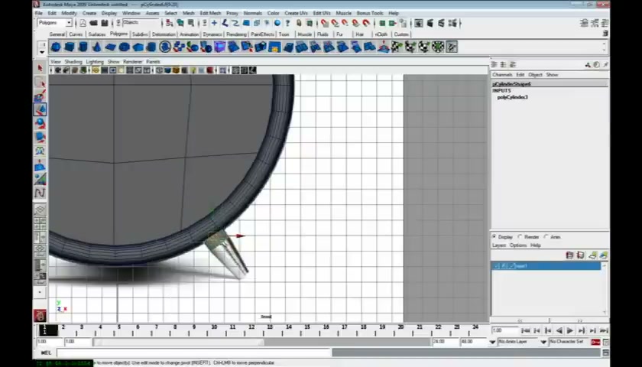Open the Create UVs menu
642x367 pixels.
296,13
